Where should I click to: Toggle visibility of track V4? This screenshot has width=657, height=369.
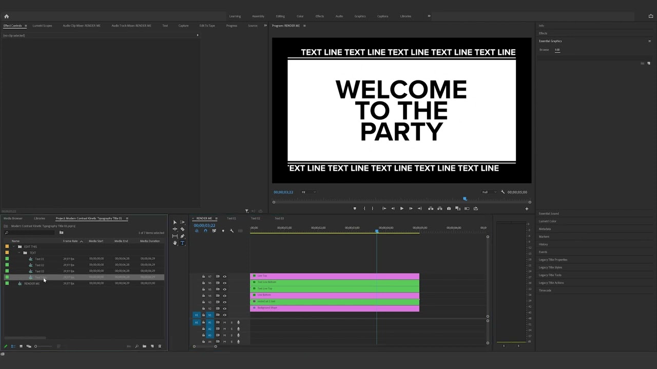(x=224, y=296)
